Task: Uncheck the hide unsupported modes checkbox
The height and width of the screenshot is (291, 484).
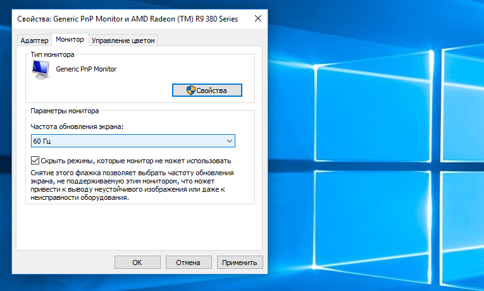Action: pyautogui.click(x=35, y=161)
